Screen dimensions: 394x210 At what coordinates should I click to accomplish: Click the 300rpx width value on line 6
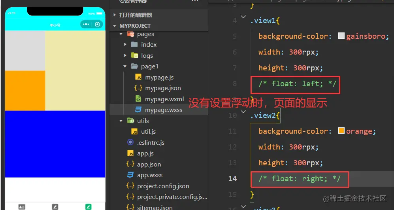(x=302, y=52)
